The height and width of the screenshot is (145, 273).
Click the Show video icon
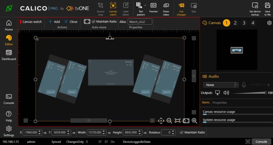(x=166, y=6)
